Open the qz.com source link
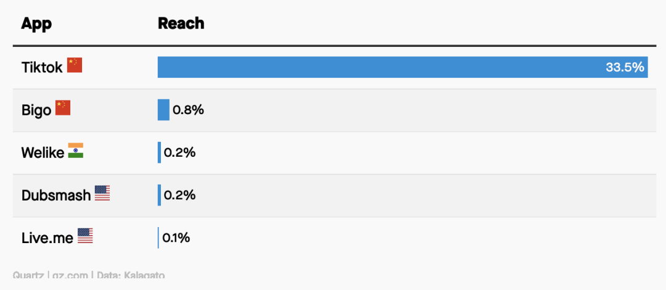The image size is (666, 290). click(70, 275)
